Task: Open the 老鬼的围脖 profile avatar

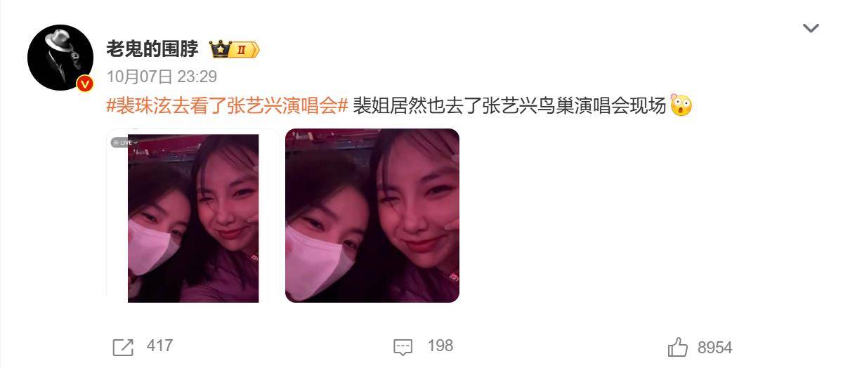Action: [60, 58]
